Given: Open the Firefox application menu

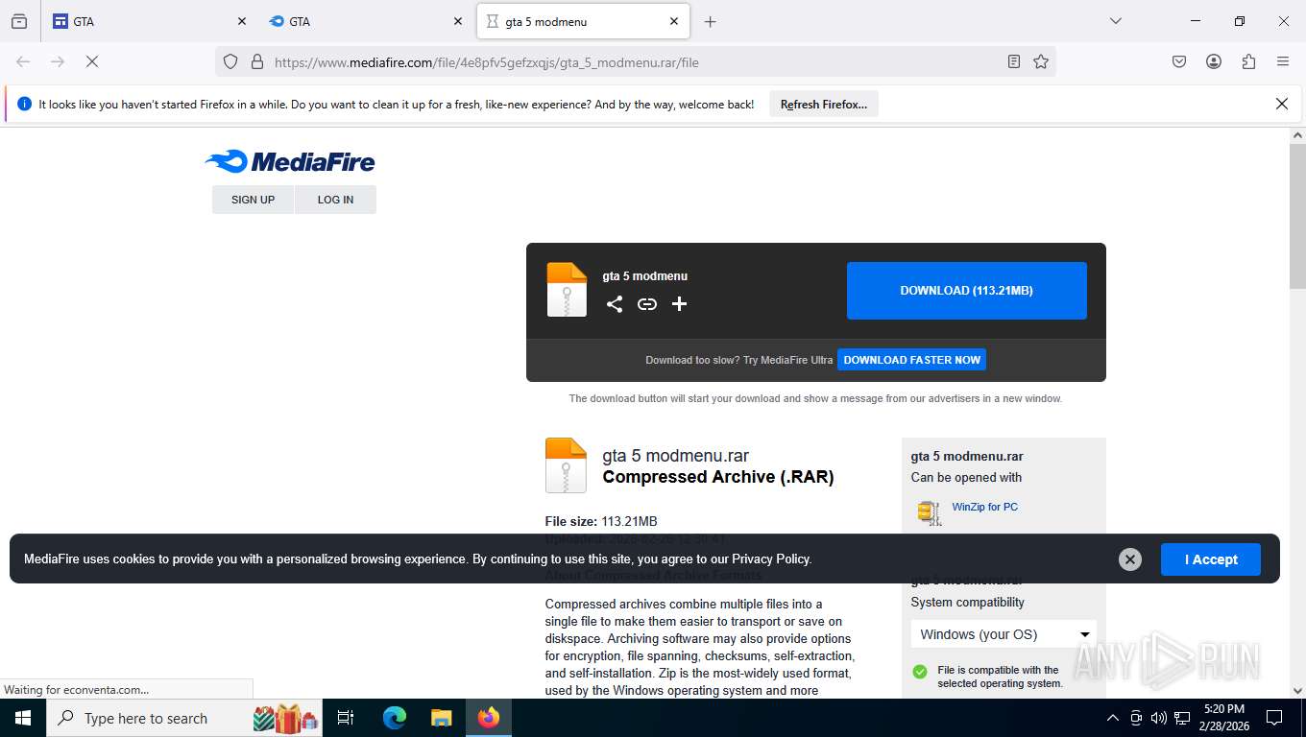Looking at the screenshot, I should pos(1283,61).
